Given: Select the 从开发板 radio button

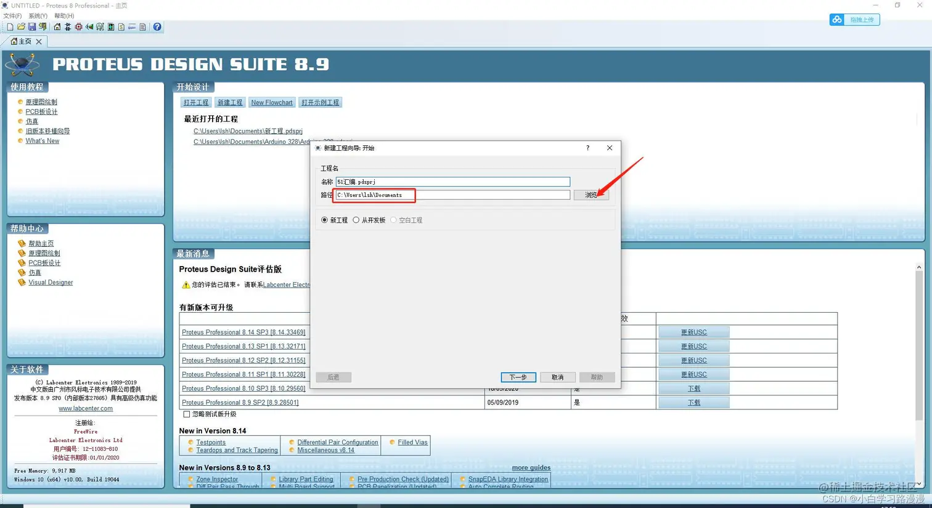Looking at the screenshot, I should point(356,220).
